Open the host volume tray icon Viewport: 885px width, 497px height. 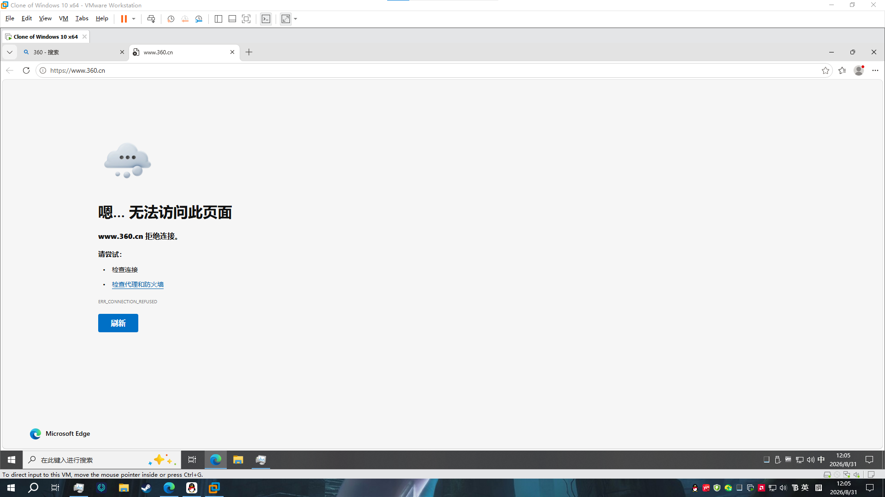pos(783,488)
